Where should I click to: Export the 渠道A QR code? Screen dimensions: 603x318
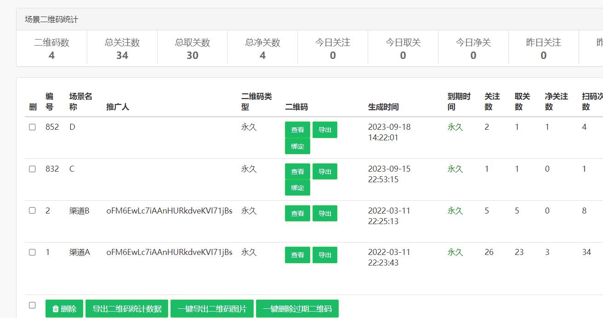tap(325, 255)
